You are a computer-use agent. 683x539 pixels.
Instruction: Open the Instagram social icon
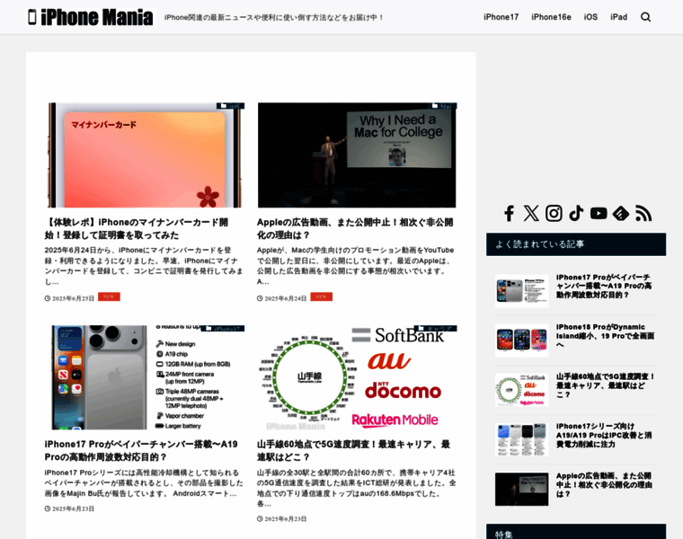554,213
